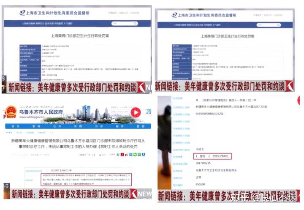This screenshot has height=210, width=304.
Task: Click the 乌鲁木齐市人民政府 site title
Action: pyautogui.click(x=41, y=112)
